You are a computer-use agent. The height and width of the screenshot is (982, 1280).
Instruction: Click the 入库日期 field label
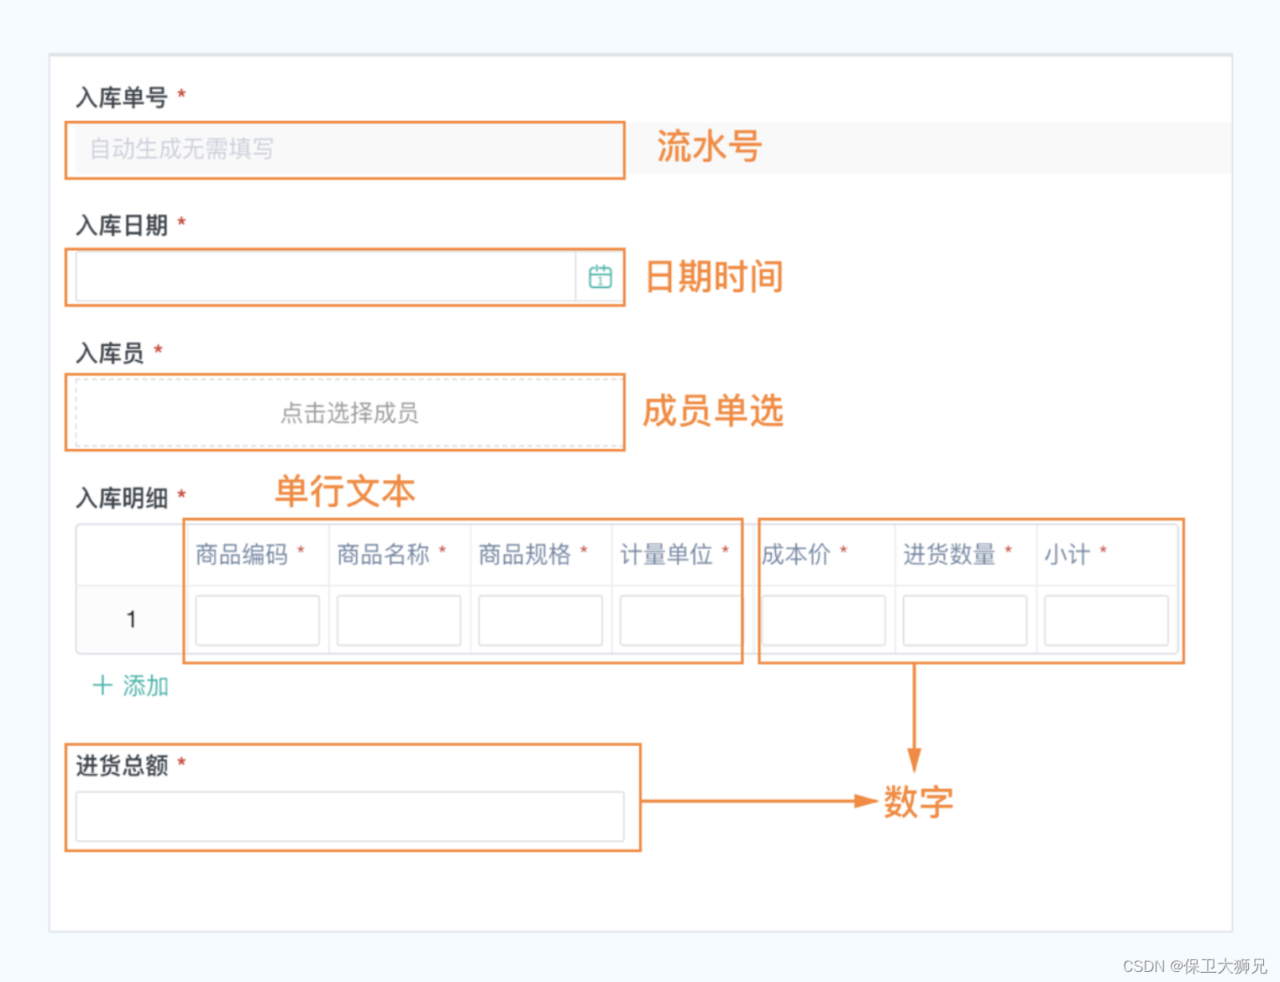pos(122,225)
